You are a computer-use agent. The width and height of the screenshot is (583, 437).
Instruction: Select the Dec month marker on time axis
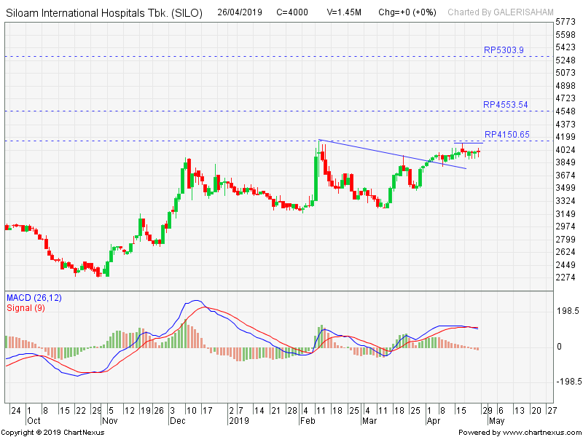pos(177,421)
